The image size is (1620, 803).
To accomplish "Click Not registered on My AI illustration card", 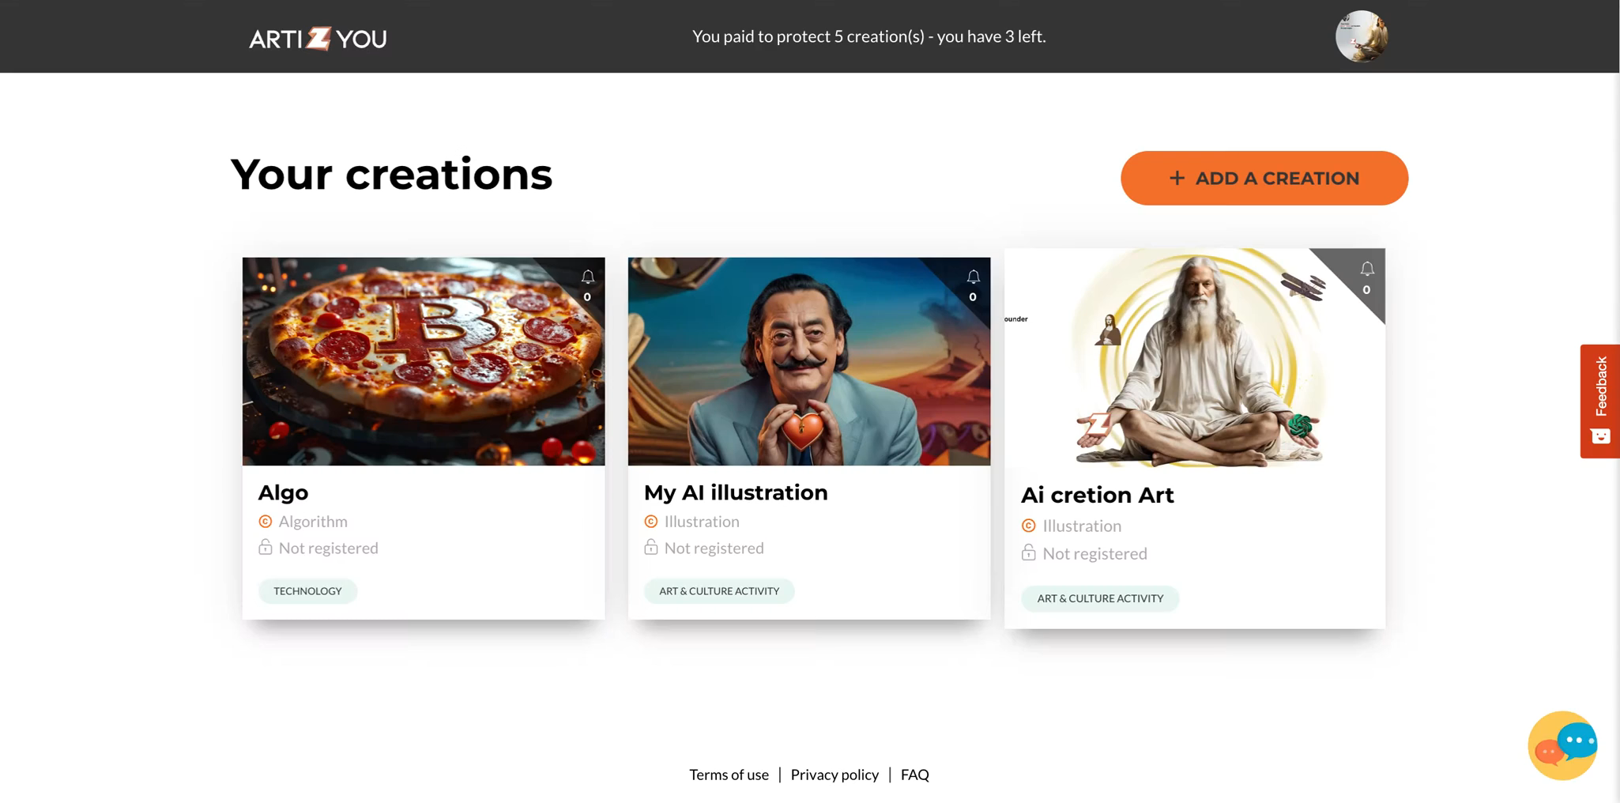I will tap(714, 548).
